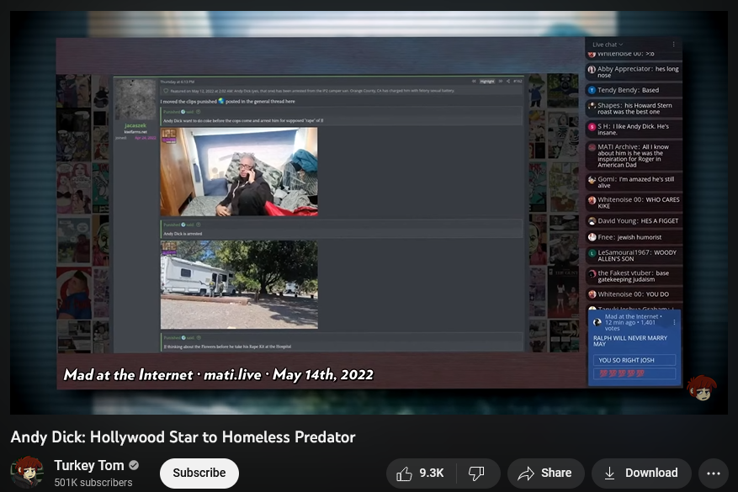The height and width of the screenshot is (492, 738).
Task: Select poll option YOU SO RIGHT JOSH
Action: click(x=634, y=360)
